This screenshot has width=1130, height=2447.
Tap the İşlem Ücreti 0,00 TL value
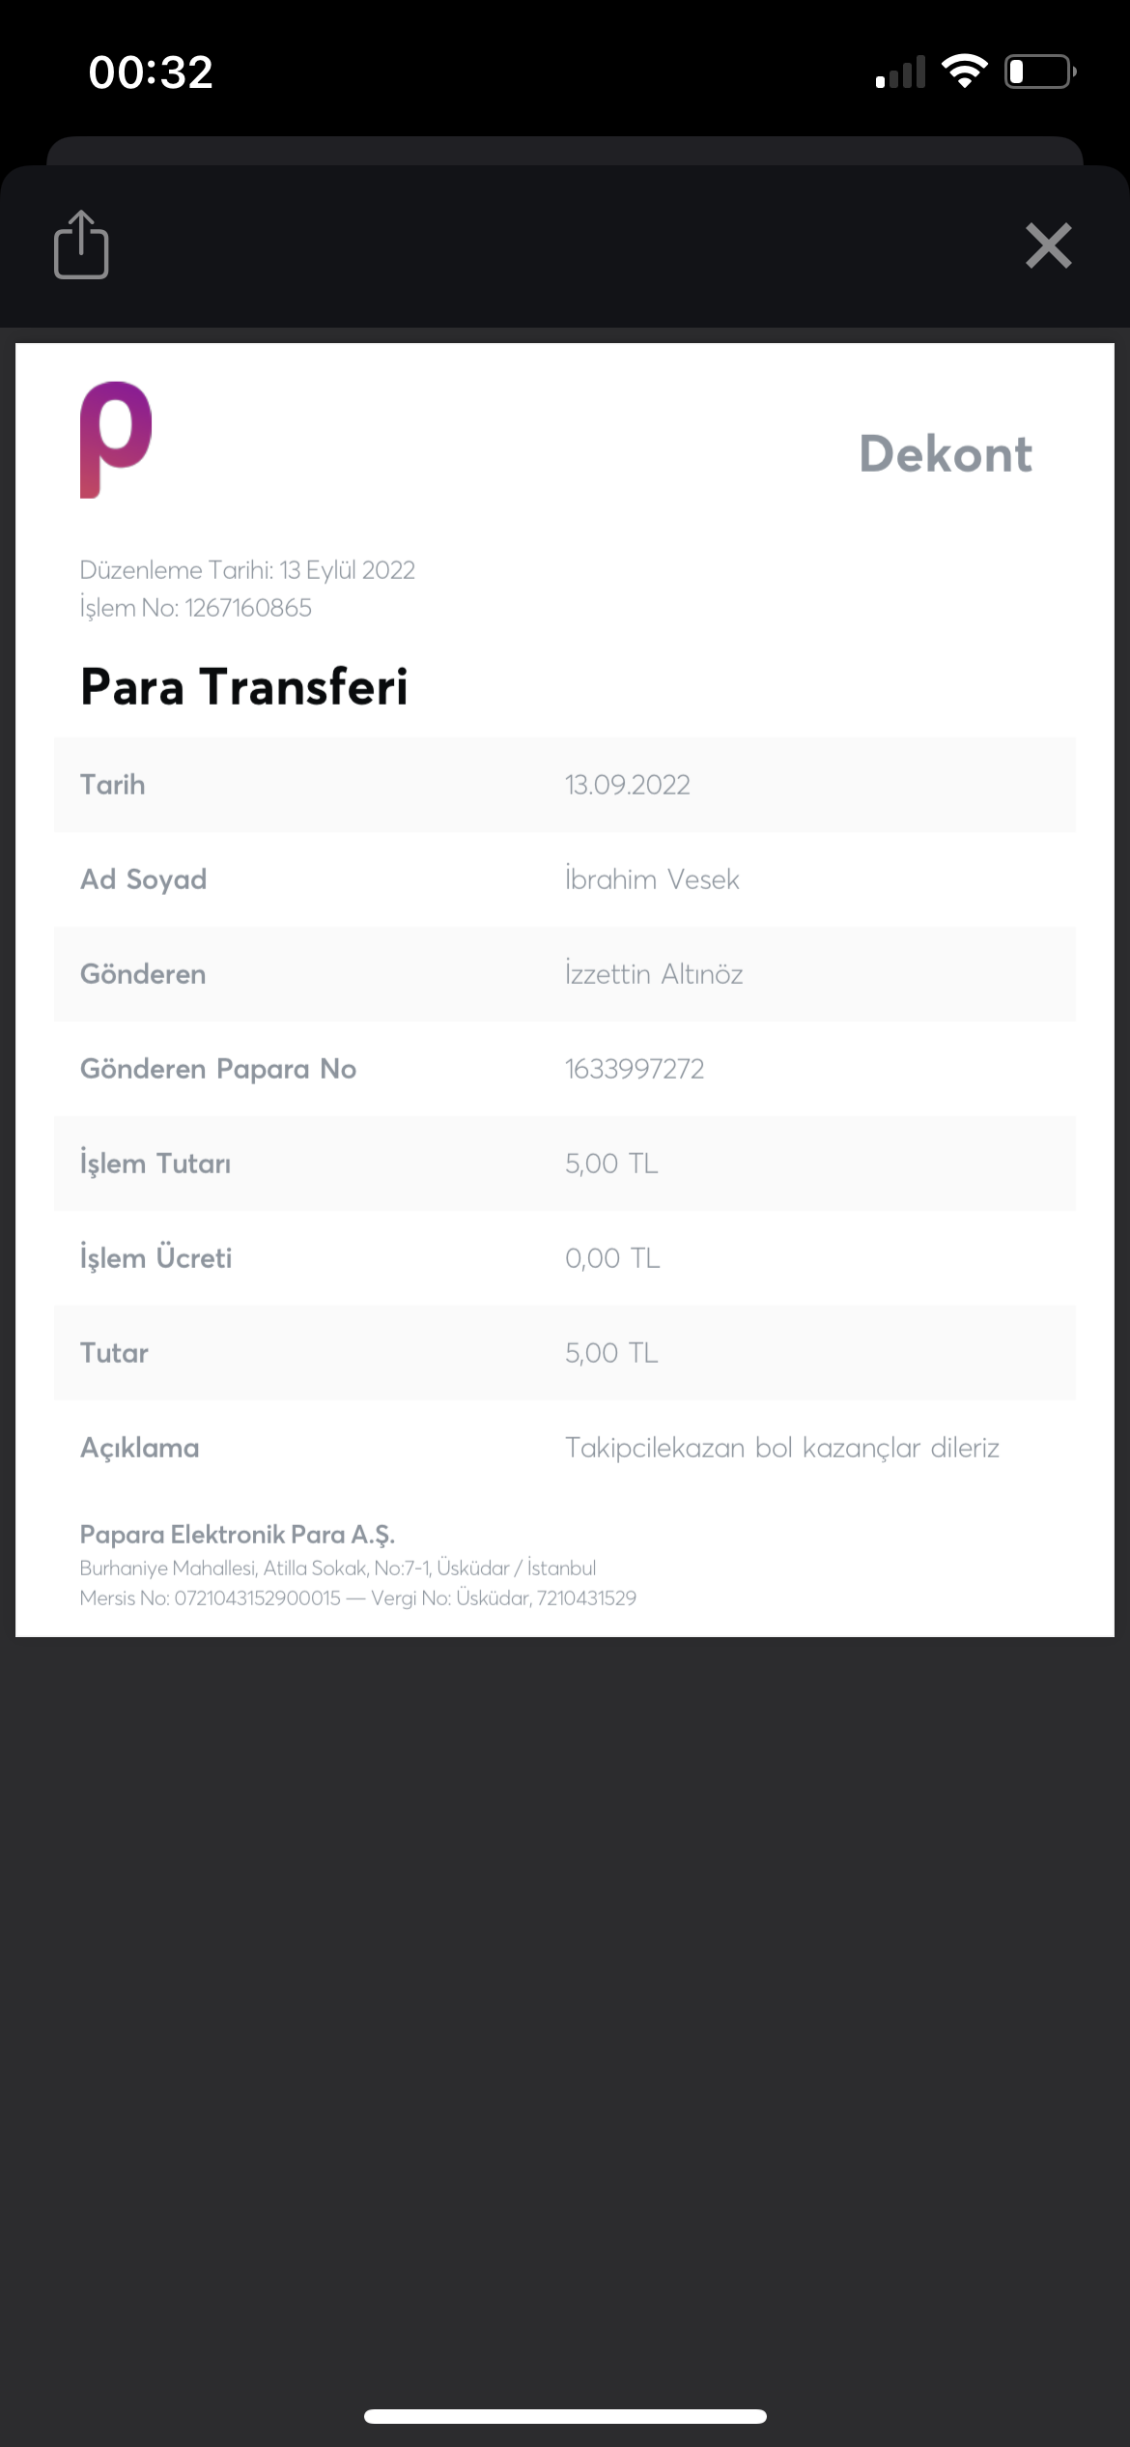[612, 1258]
